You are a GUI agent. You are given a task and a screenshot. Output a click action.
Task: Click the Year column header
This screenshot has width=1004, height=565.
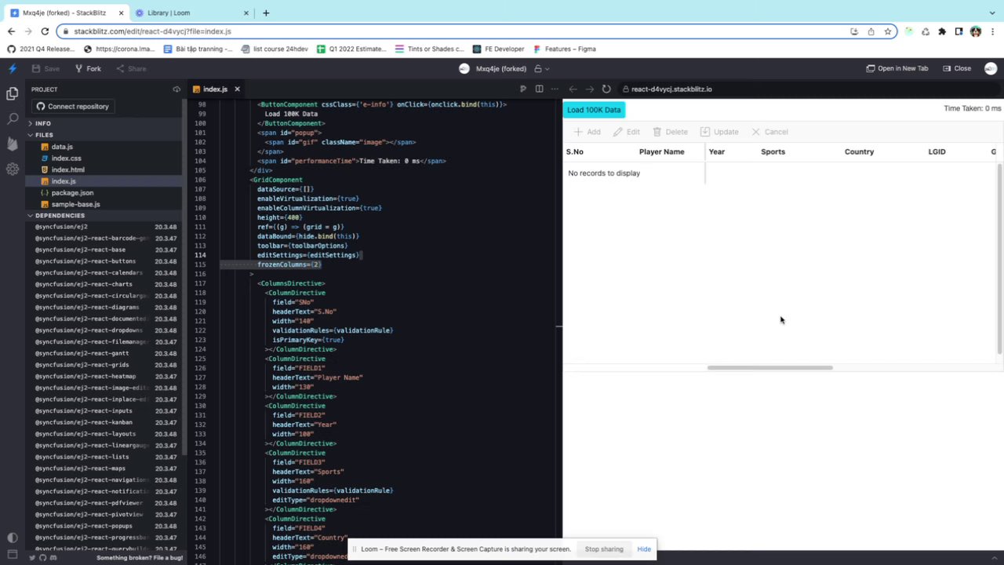point(716,151)
